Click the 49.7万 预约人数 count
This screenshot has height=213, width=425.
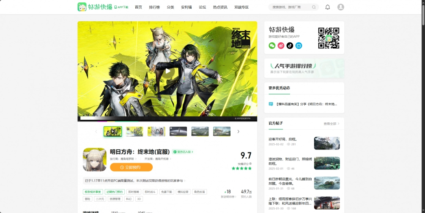[x=246, y=194]
